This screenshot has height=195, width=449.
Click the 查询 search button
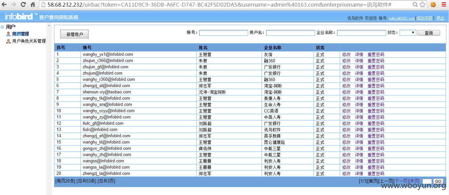click(x=429, y=33)
